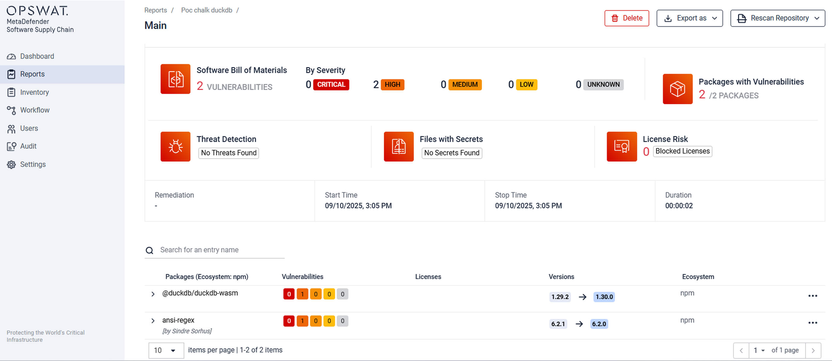This screenshot has width=832, height=361.
Task: Open the items per page dropdown
Action: [166, 350]
